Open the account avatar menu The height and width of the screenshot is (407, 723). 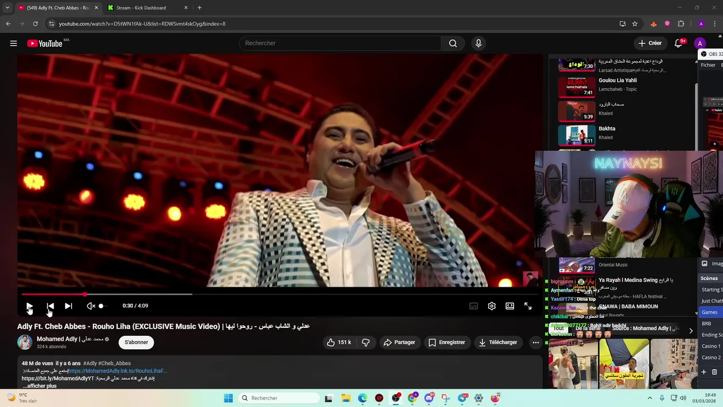(x=700, y=44)
